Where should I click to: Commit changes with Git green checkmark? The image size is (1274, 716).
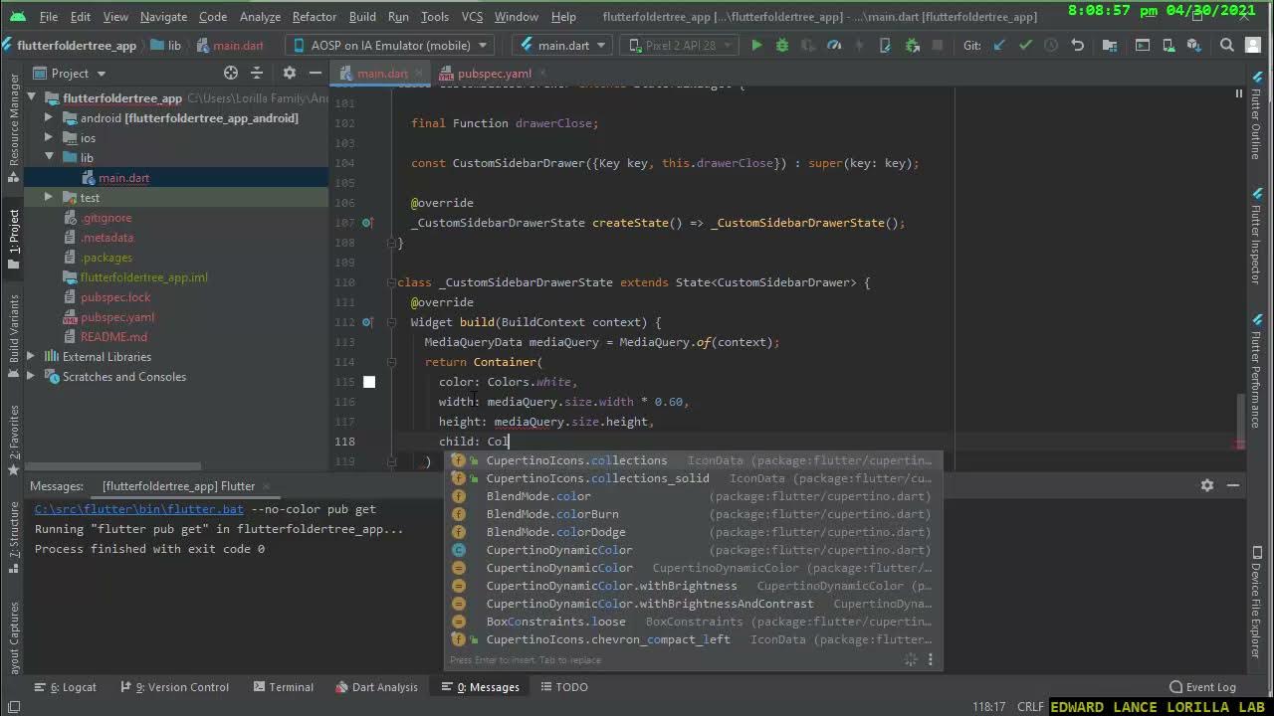[x=1025, y=46]
